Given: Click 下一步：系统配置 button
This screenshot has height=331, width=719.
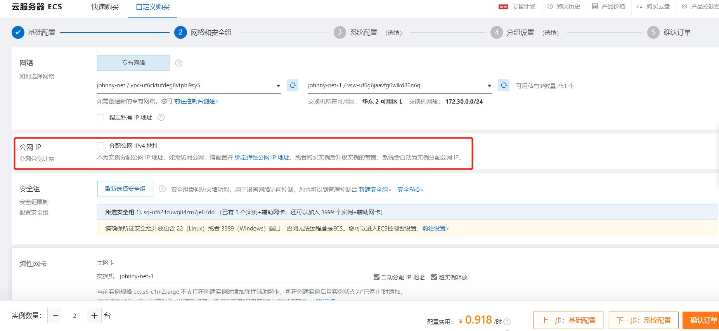Looking at the screenshot, I should coord(644,321).
